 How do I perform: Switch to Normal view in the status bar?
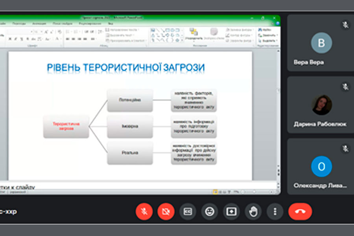coord(215,192)
